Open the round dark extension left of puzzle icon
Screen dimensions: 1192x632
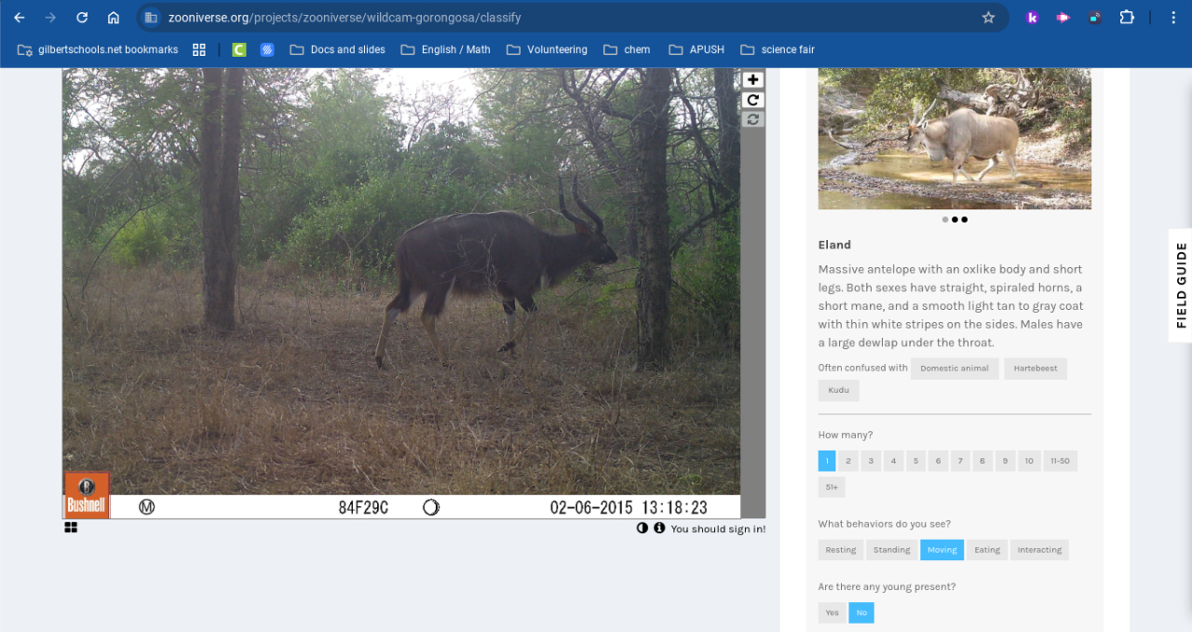[1095, 18]
